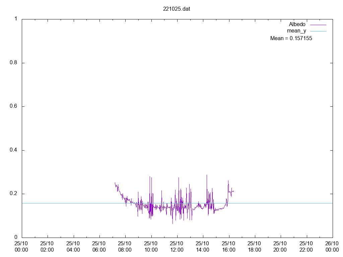Click the y-axis label 0
The height and width of the screenshot is (257, 343).
pyautogui.click(x=16, y=237)
